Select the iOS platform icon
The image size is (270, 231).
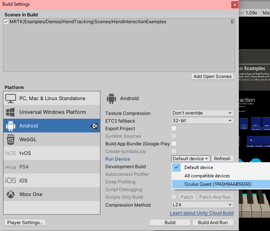coord(10,181)
